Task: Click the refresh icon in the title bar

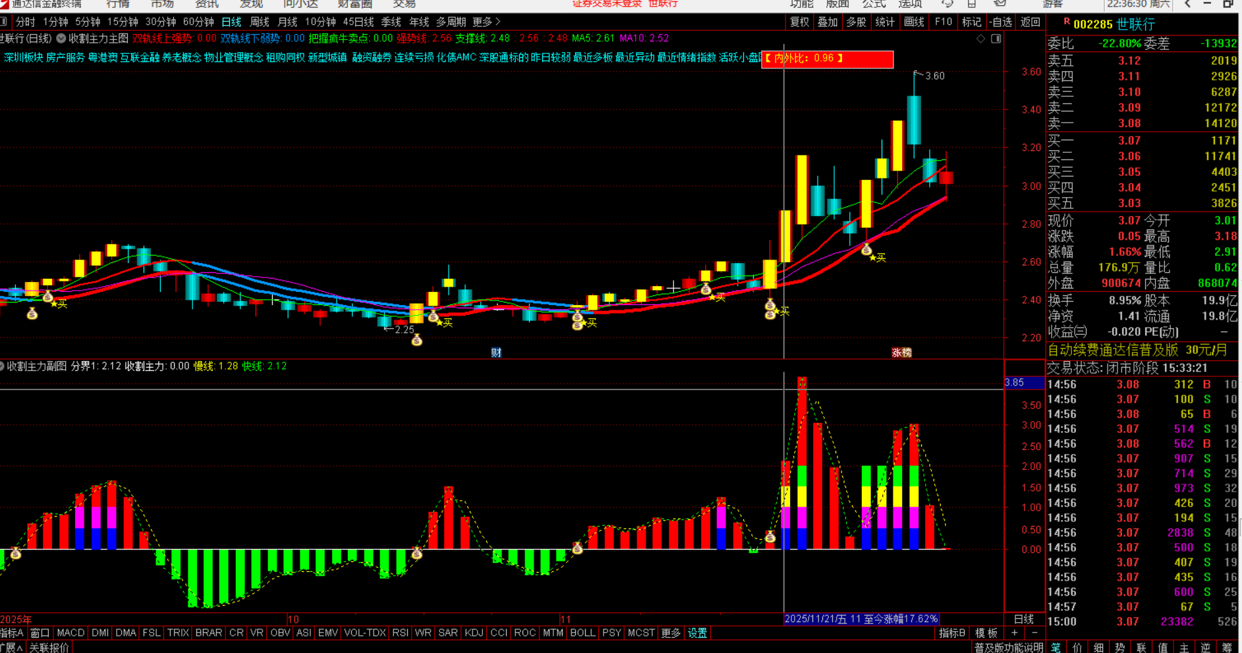Action: [x=947, y=4]
